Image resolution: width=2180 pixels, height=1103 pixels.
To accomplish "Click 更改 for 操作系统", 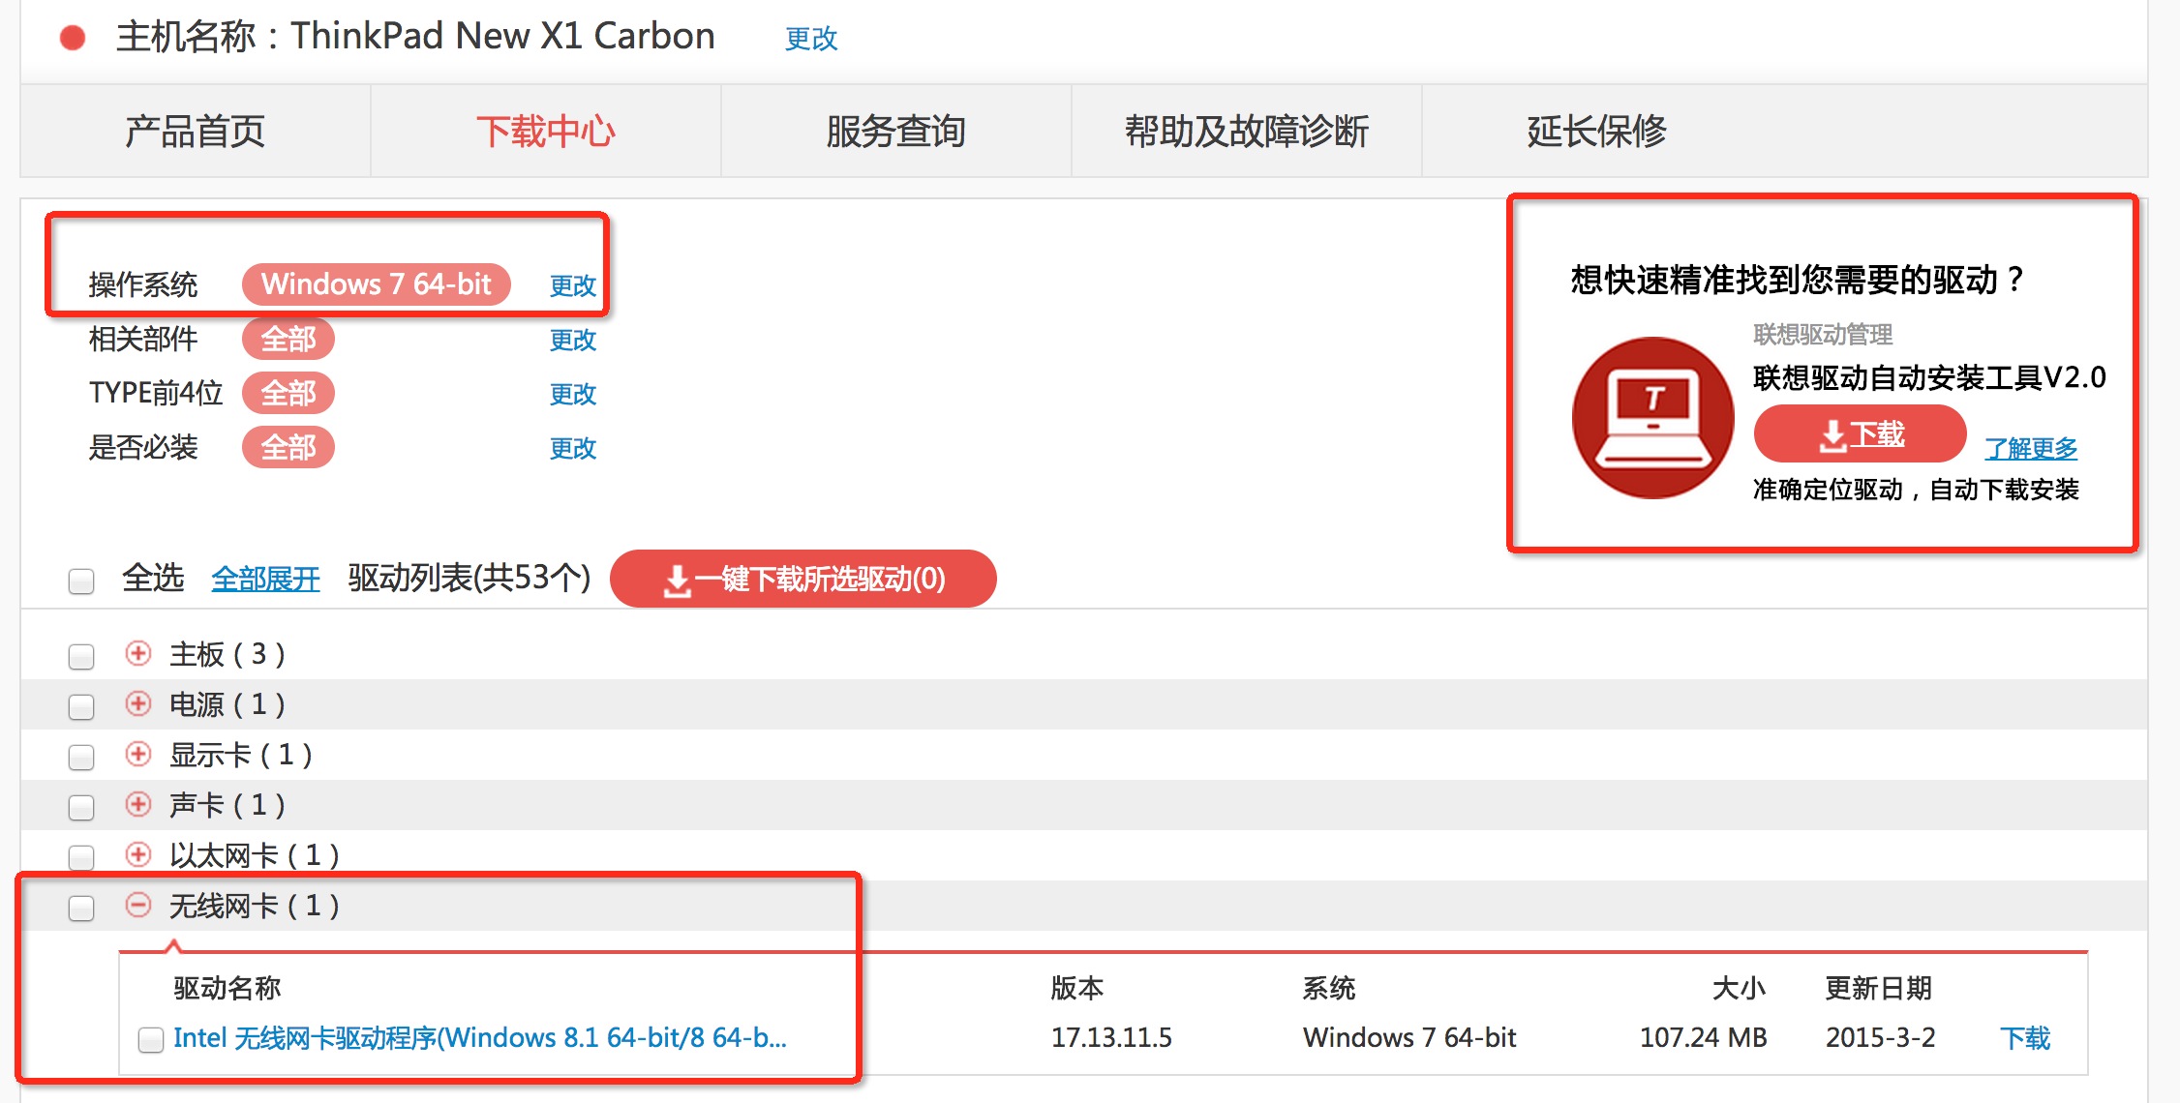I will [573, 285].
